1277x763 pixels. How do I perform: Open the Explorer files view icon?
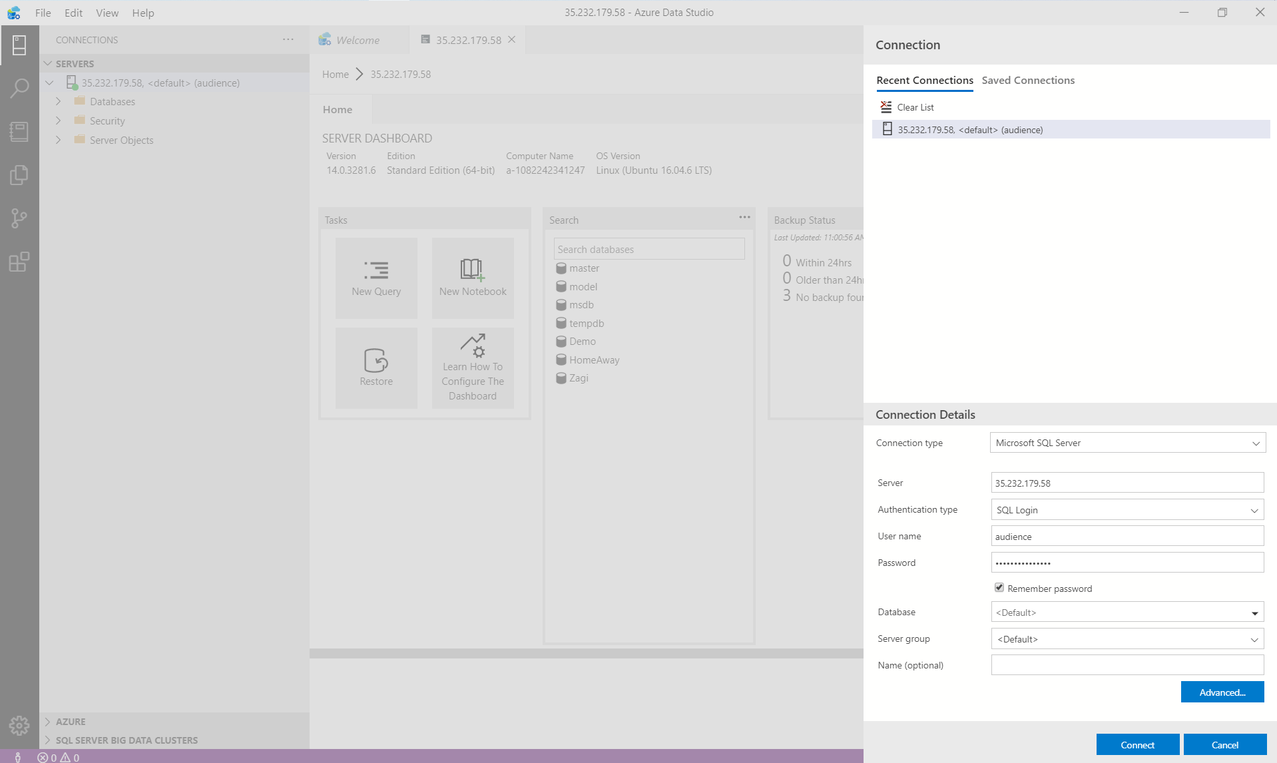(x=19, y=175)
